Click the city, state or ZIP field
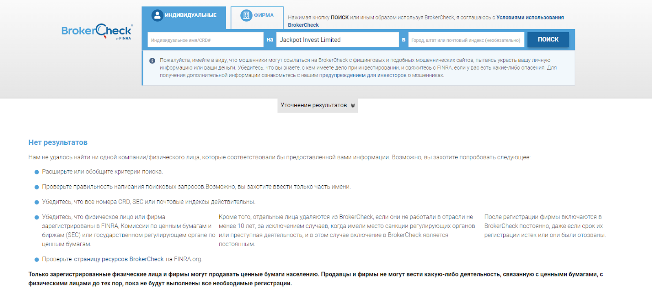Viewport: 652px width, 291px height. tap(466, 40)
